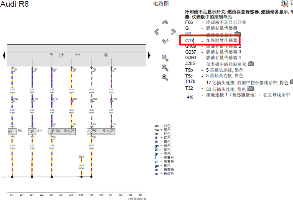Go to next diagram page with black right triangle
This screenshot has width=293, height=210.
(149, 55)
